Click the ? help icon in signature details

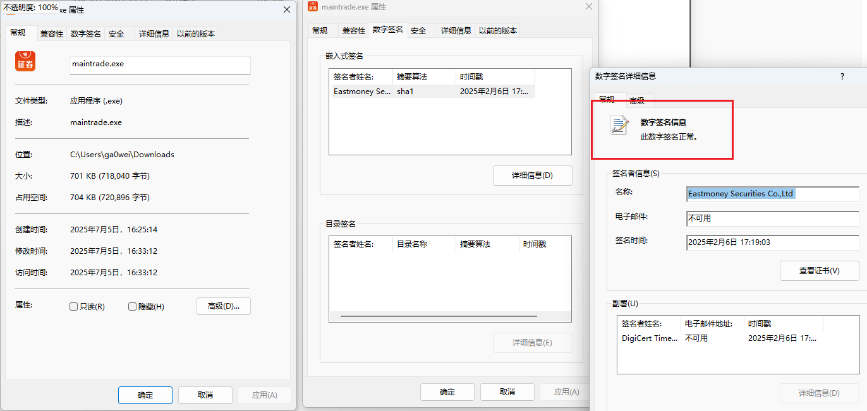click(842, 76)
